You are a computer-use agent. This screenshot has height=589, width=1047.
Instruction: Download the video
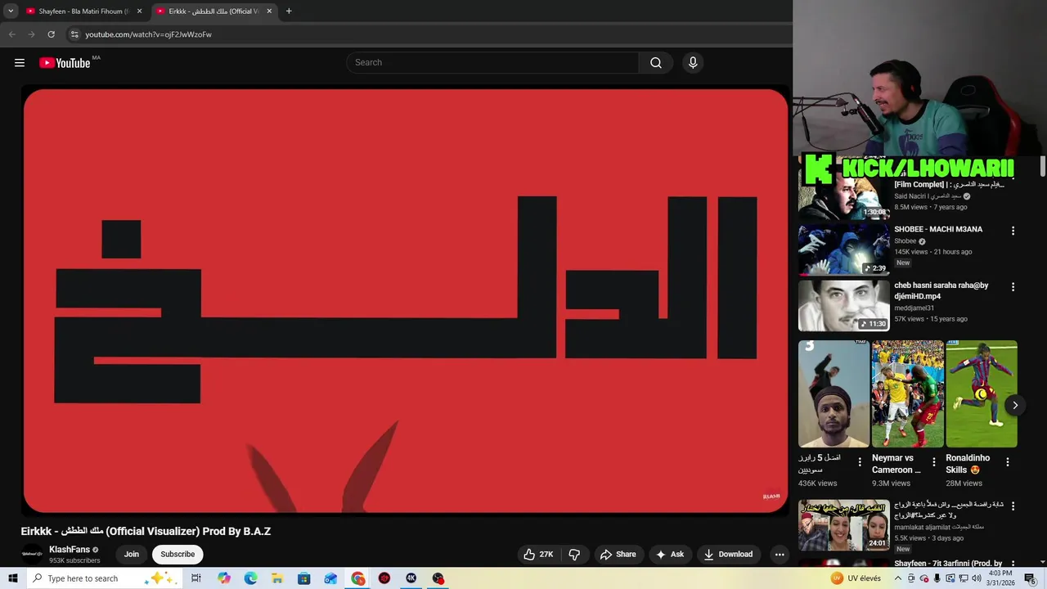coord(728,555)
